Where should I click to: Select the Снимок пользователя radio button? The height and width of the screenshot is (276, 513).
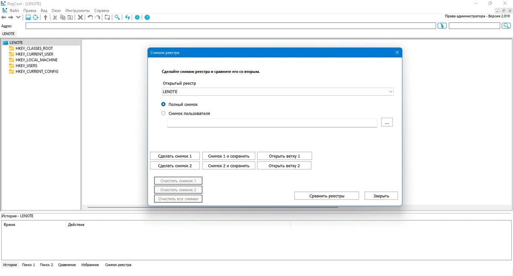click(x=163, y=113)
